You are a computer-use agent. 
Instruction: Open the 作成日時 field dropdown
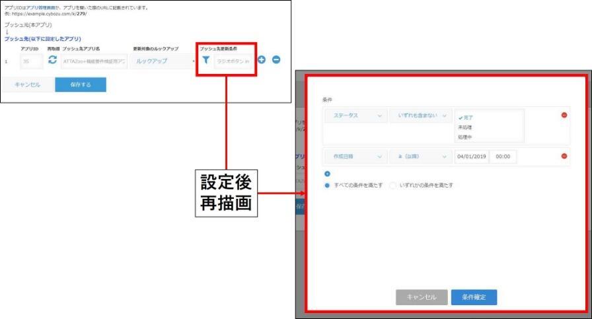356,157
